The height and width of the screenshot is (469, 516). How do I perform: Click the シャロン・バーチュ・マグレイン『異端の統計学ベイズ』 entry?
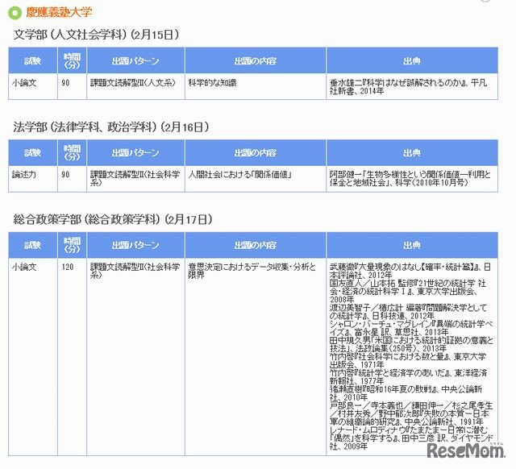tap(411, 328)
